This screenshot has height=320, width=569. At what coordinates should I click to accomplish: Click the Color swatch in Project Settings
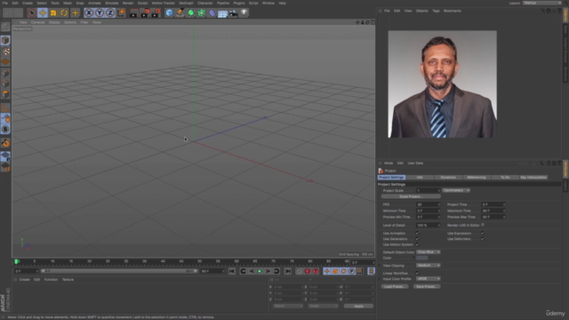click(422, 258)
